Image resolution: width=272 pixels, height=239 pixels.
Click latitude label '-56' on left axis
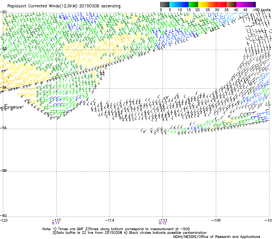point(3,128)
